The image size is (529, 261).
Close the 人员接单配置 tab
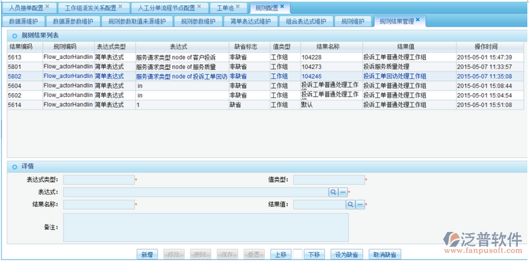click(47, 7)
